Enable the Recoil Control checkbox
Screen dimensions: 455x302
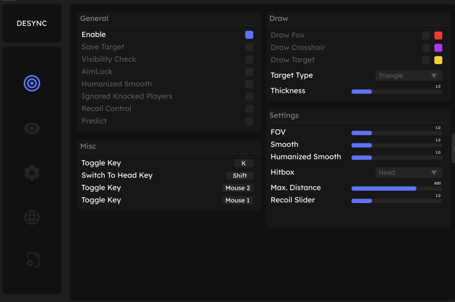click(249, 109)
